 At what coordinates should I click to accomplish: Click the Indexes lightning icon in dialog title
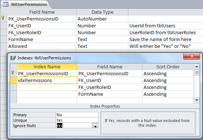(13, 58)
